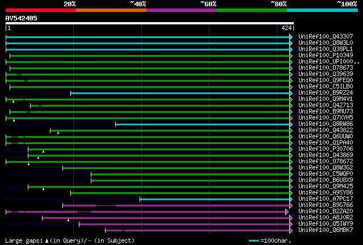Image resolution: width=363 pixels, height=245 pixels.
Task: Click the yellow gap marker under A8J0R2 row
Action: pyautogui.click(x=68, y=220)
